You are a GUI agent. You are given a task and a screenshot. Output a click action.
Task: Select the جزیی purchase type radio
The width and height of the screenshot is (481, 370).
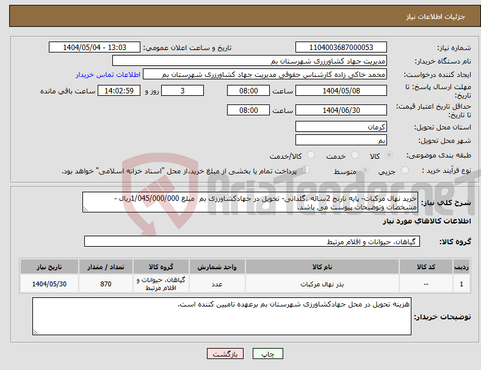tap(405, 170)
